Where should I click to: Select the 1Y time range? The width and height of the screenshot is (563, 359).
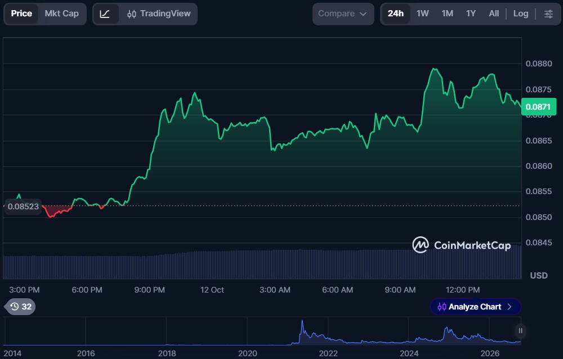click(471, 14)
